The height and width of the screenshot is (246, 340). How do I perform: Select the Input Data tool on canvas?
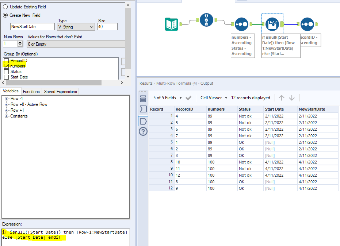pos(171,24)
